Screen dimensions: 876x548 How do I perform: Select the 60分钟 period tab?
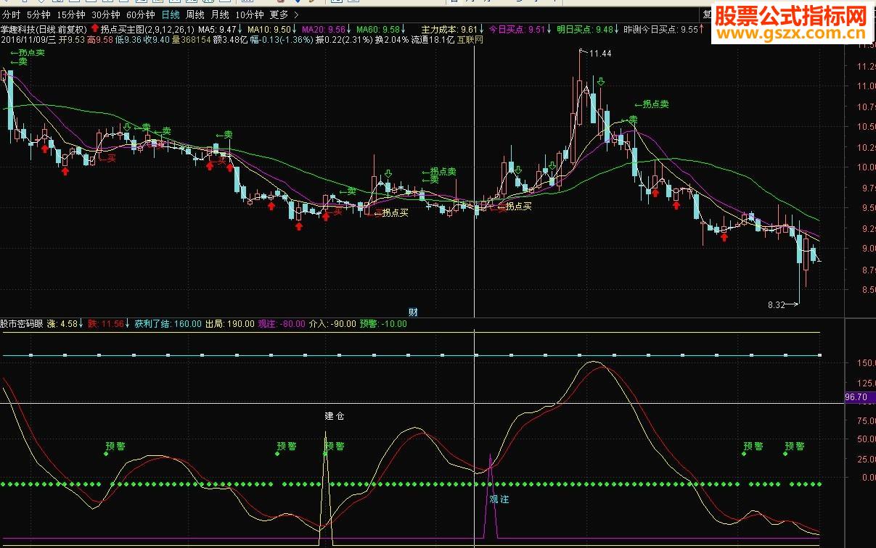[140, 14]
